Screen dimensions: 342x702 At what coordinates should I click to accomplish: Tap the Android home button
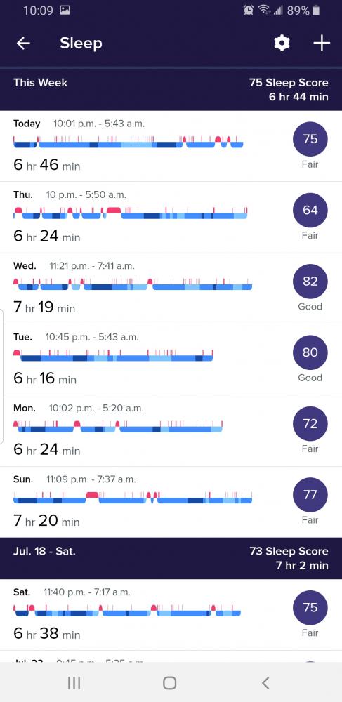click(170, 683)
